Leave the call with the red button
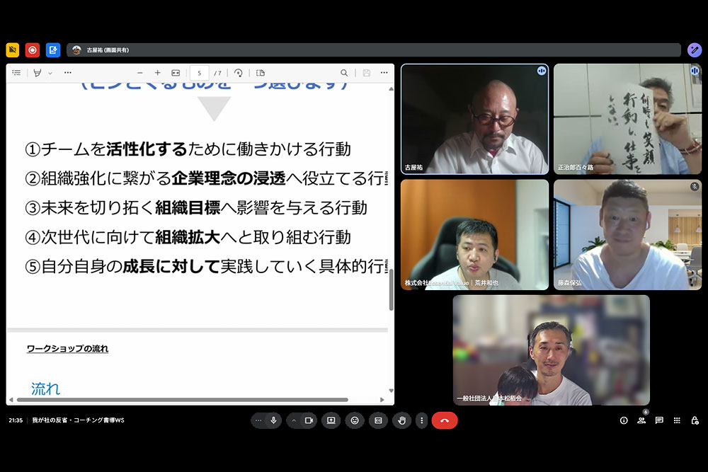 (x=445, y=420)
